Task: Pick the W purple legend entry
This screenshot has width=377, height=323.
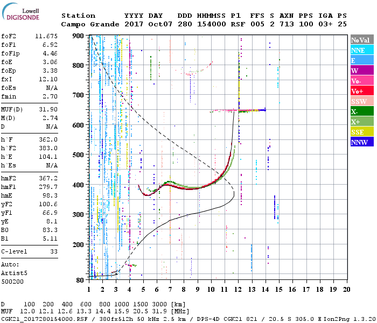Action: (361, 71)
